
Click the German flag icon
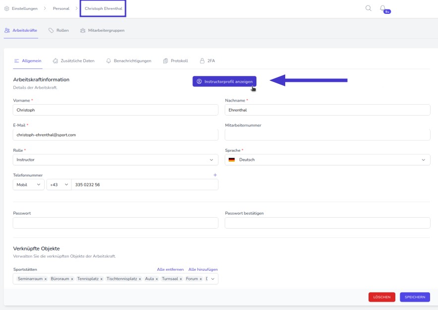[232, 160]
